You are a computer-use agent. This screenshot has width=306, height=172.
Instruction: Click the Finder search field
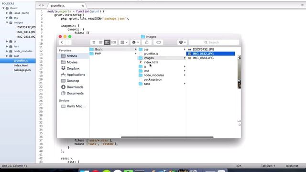(214, 43)
